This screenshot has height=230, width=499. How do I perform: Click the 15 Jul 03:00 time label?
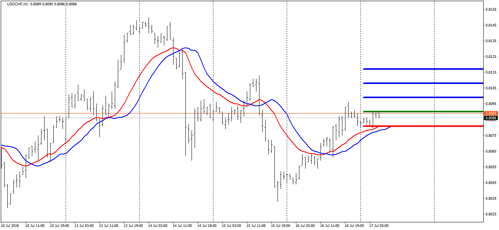[x=232, y=226]
